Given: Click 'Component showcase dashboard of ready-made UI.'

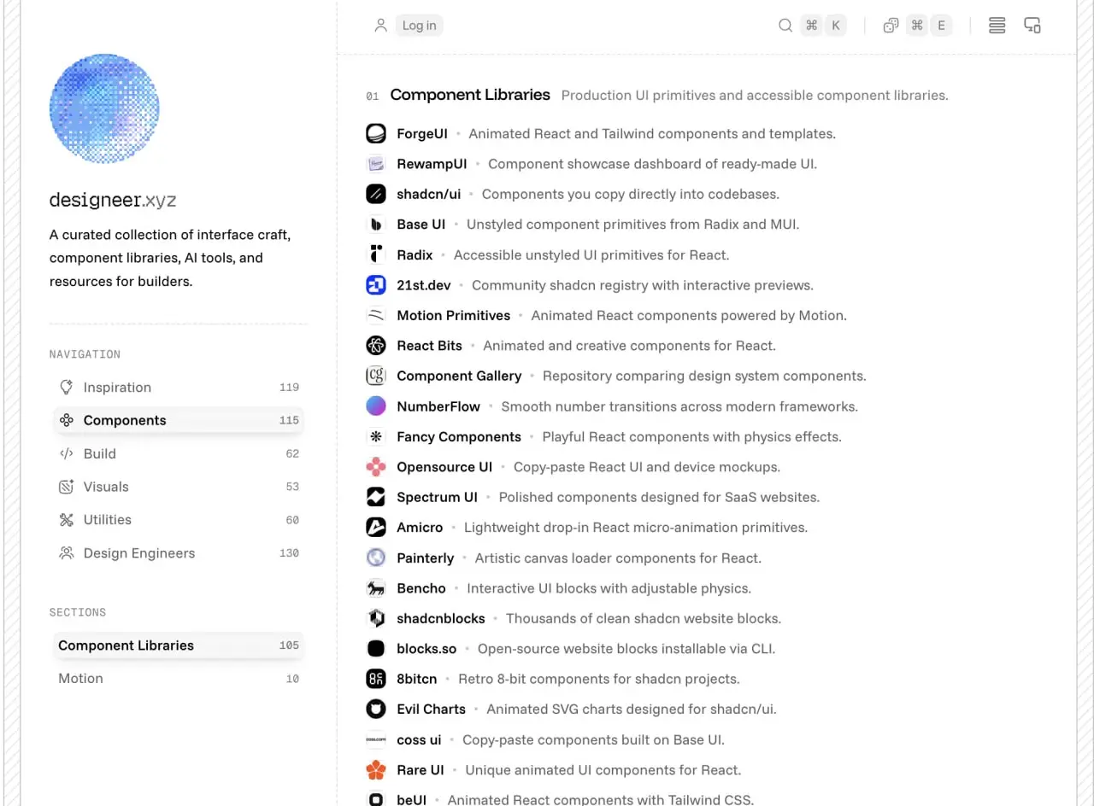Looking at the screenshot, I should 653,164.
